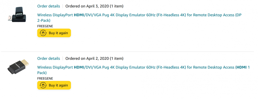Open Order details for the April 3, 2020 order
The width and height of the screenshot is (258, 99).
[x=49, y=6]
